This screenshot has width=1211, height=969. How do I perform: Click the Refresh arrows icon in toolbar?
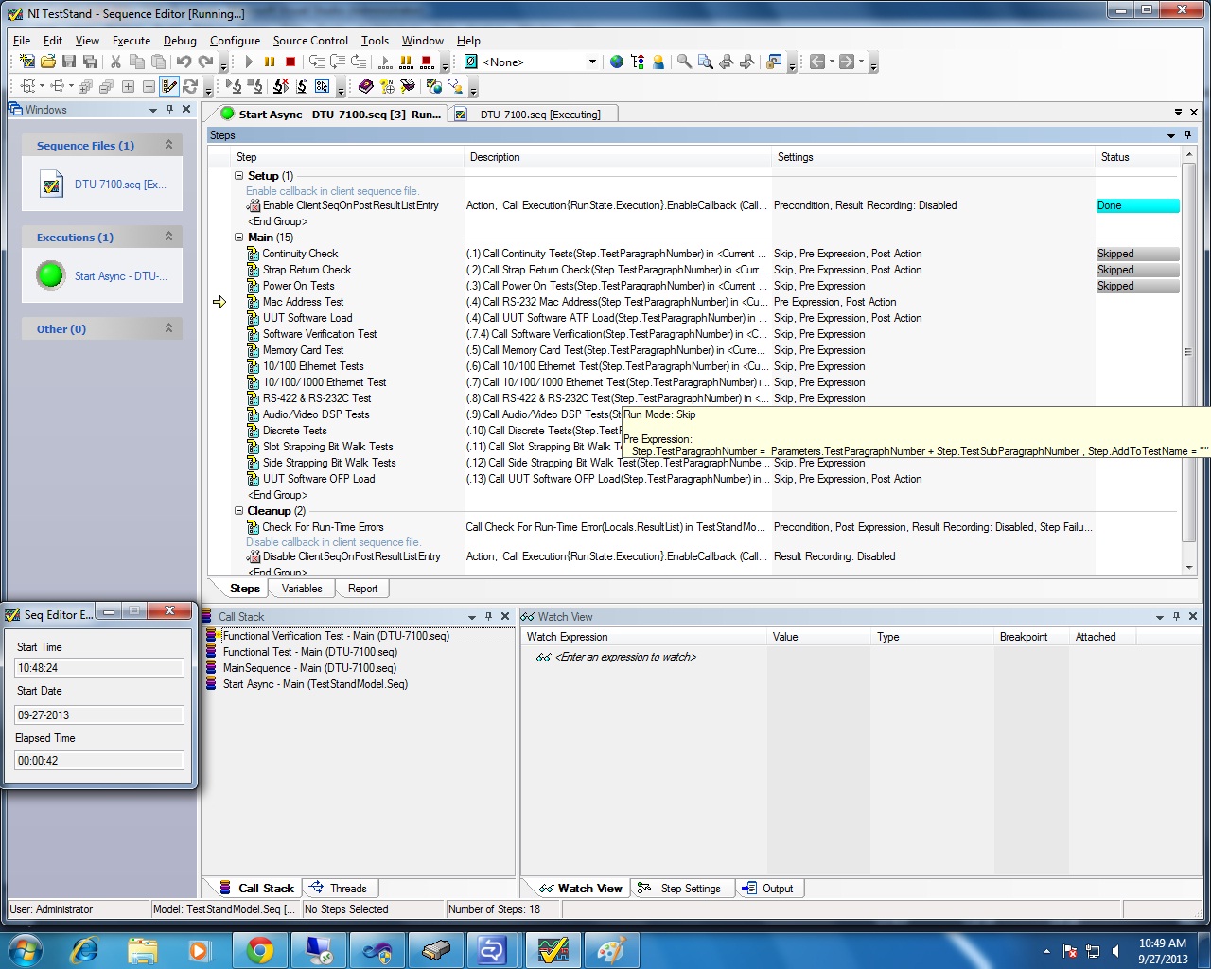190,86
